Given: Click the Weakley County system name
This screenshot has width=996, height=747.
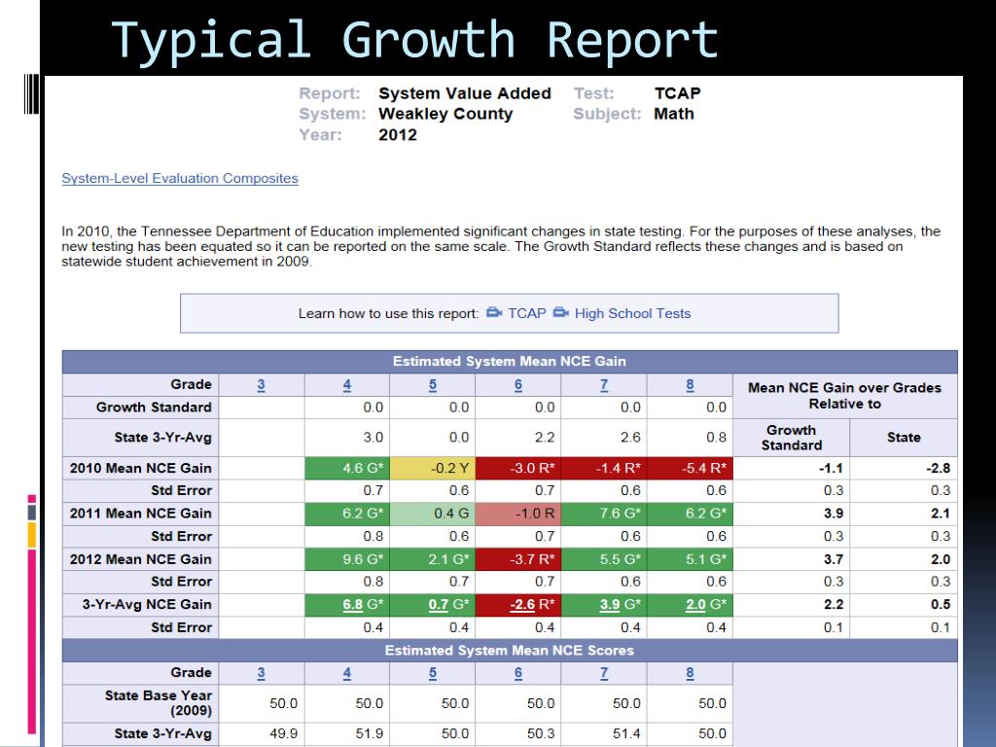Looking at the screenshot, I should tap(445, 115).
